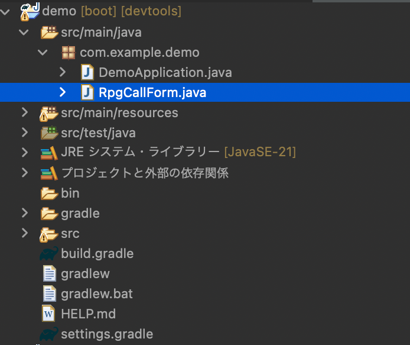Image resolution: width=410 pixels, height=345 pixels.
Task: Select the 'JRE システム・ライブラリー' label
Action: click(x=140, y=152)
